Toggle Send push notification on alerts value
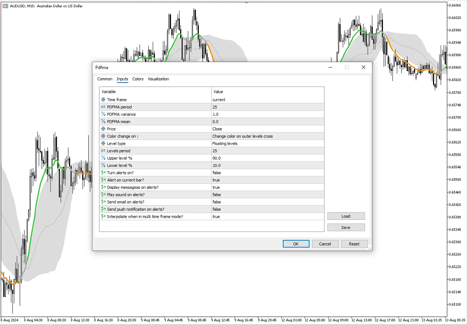The image size is (467, 325). pos(267,209)
